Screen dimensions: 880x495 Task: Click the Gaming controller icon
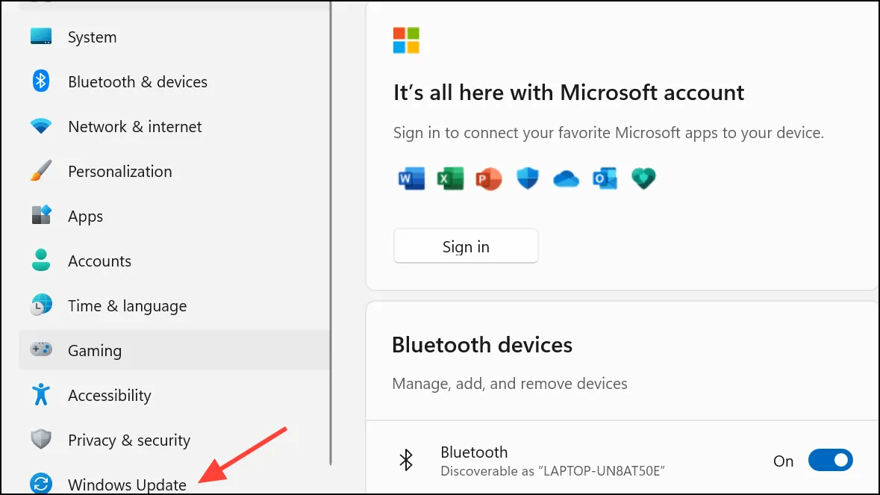[x=41, y=349]
